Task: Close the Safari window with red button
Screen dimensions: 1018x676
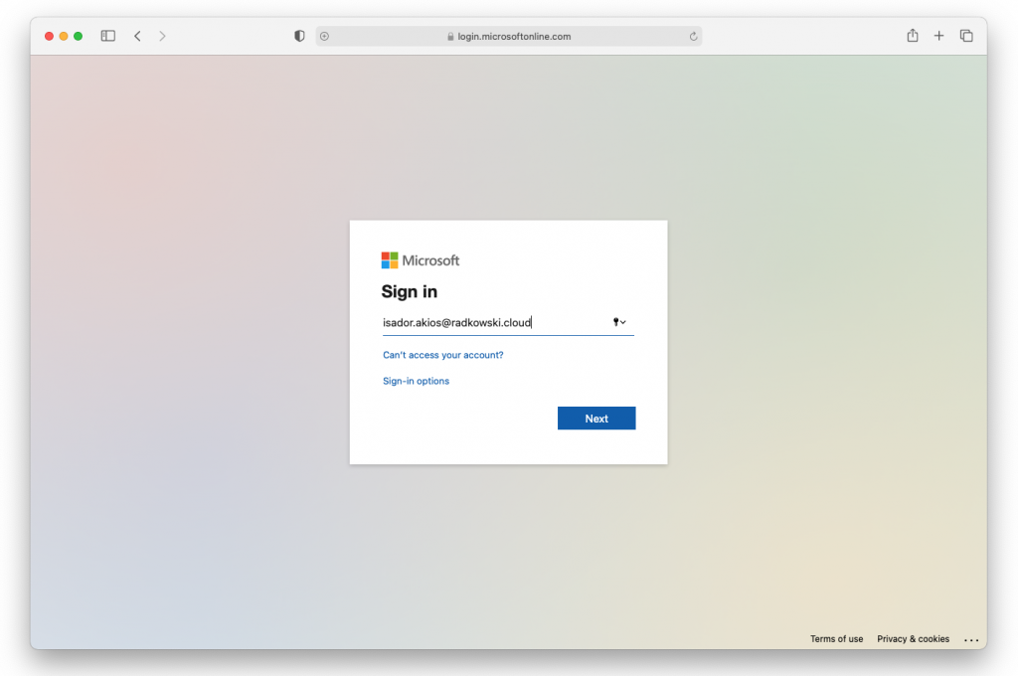Action: click(x=49, y=36)
